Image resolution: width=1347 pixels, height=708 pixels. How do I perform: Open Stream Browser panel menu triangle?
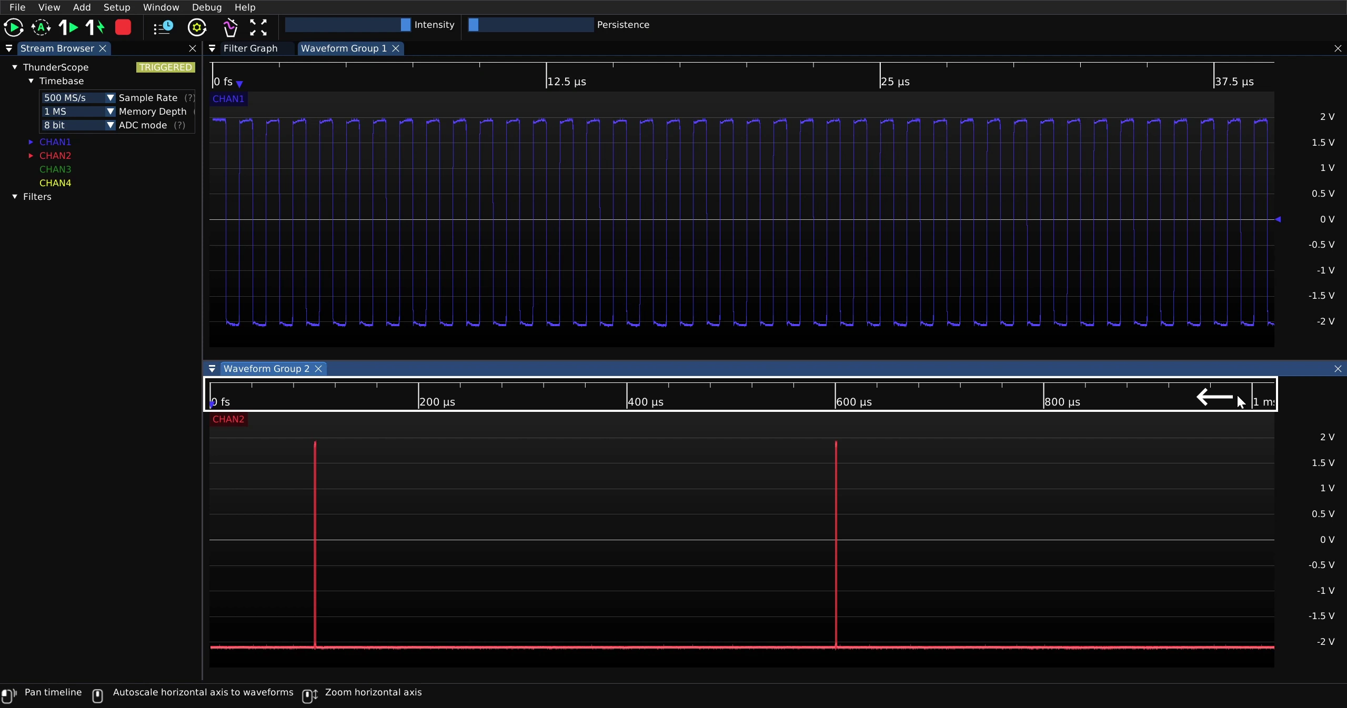click(9, 48)
